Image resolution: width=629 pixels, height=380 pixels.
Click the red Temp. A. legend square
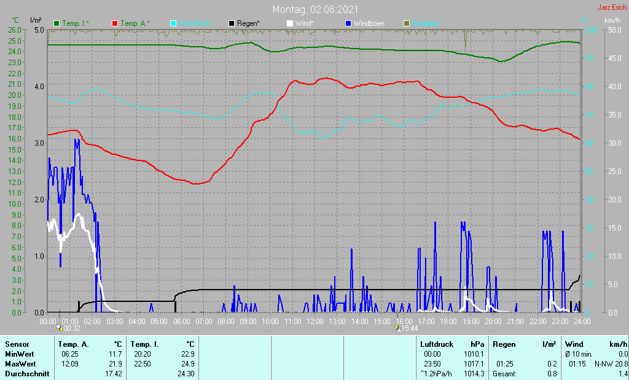[115, 24]
